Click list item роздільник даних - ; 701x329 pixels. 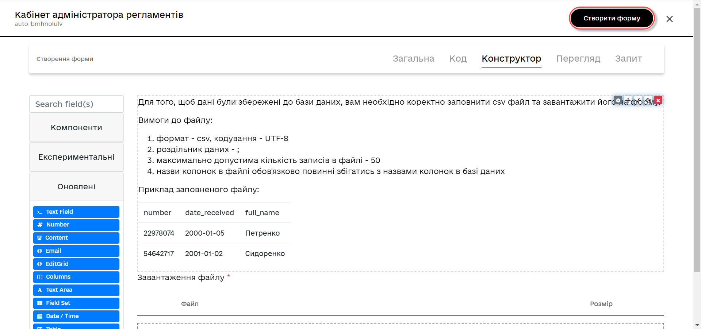(x=198, y=150)
